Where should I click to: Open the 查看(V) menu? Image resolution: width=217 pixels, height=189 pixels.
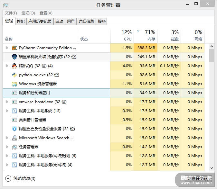coord(46,13)
